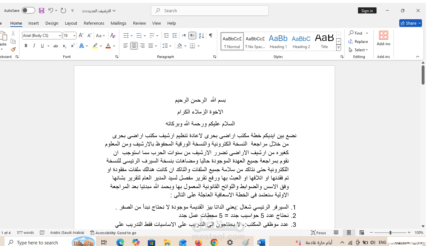This screenshot has height=246, width=437.
Task: Align text to the right
Action: tap(142, 46)
